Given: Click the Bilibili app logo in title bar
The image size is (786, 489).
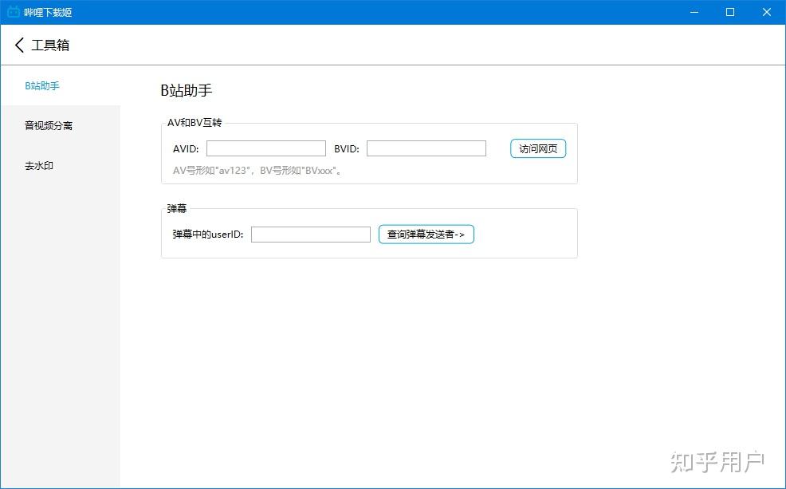Looking at the screenshot, I should point(14,11).
